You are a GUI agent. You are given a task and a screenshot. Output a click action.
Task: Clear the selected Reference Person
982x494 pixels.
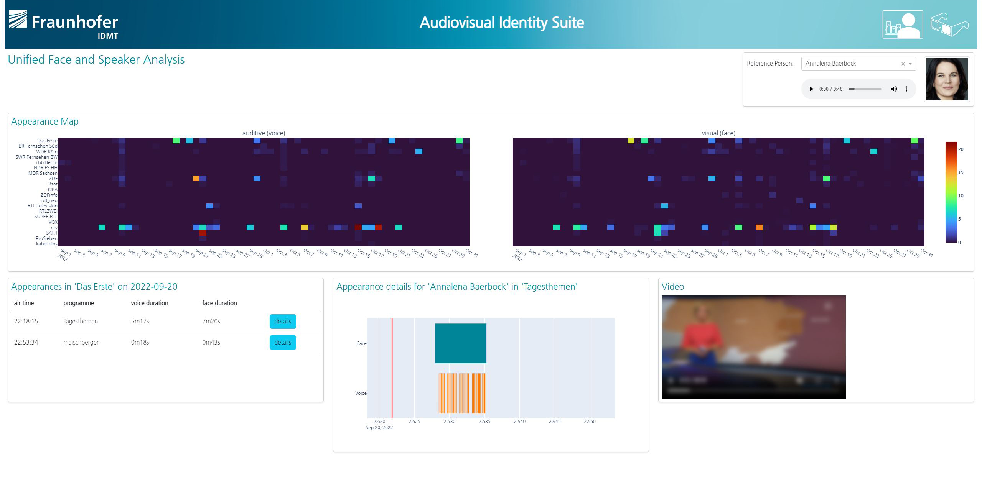(903, 64)
